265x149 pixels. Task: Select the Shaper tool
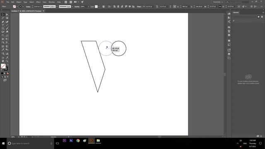click(3, 32)
